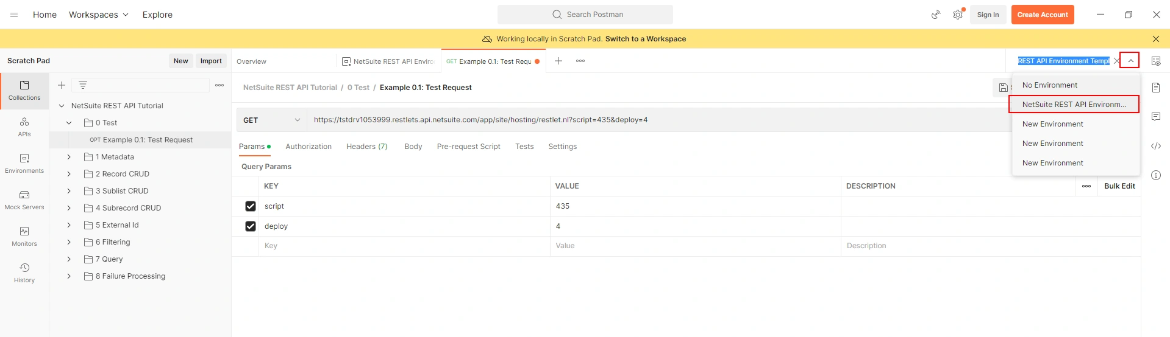Clear the environment selector with X icon
This screenshot has height=337, width=1170.
(1116, 61)
